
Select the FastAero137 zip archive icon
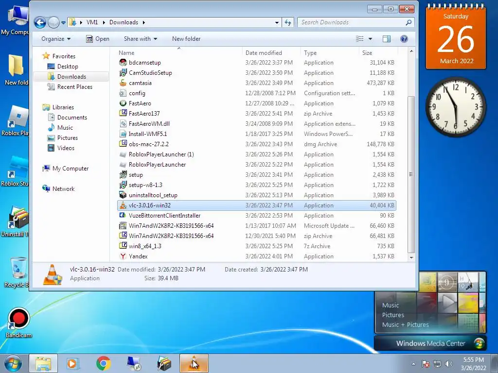[123, 113]
